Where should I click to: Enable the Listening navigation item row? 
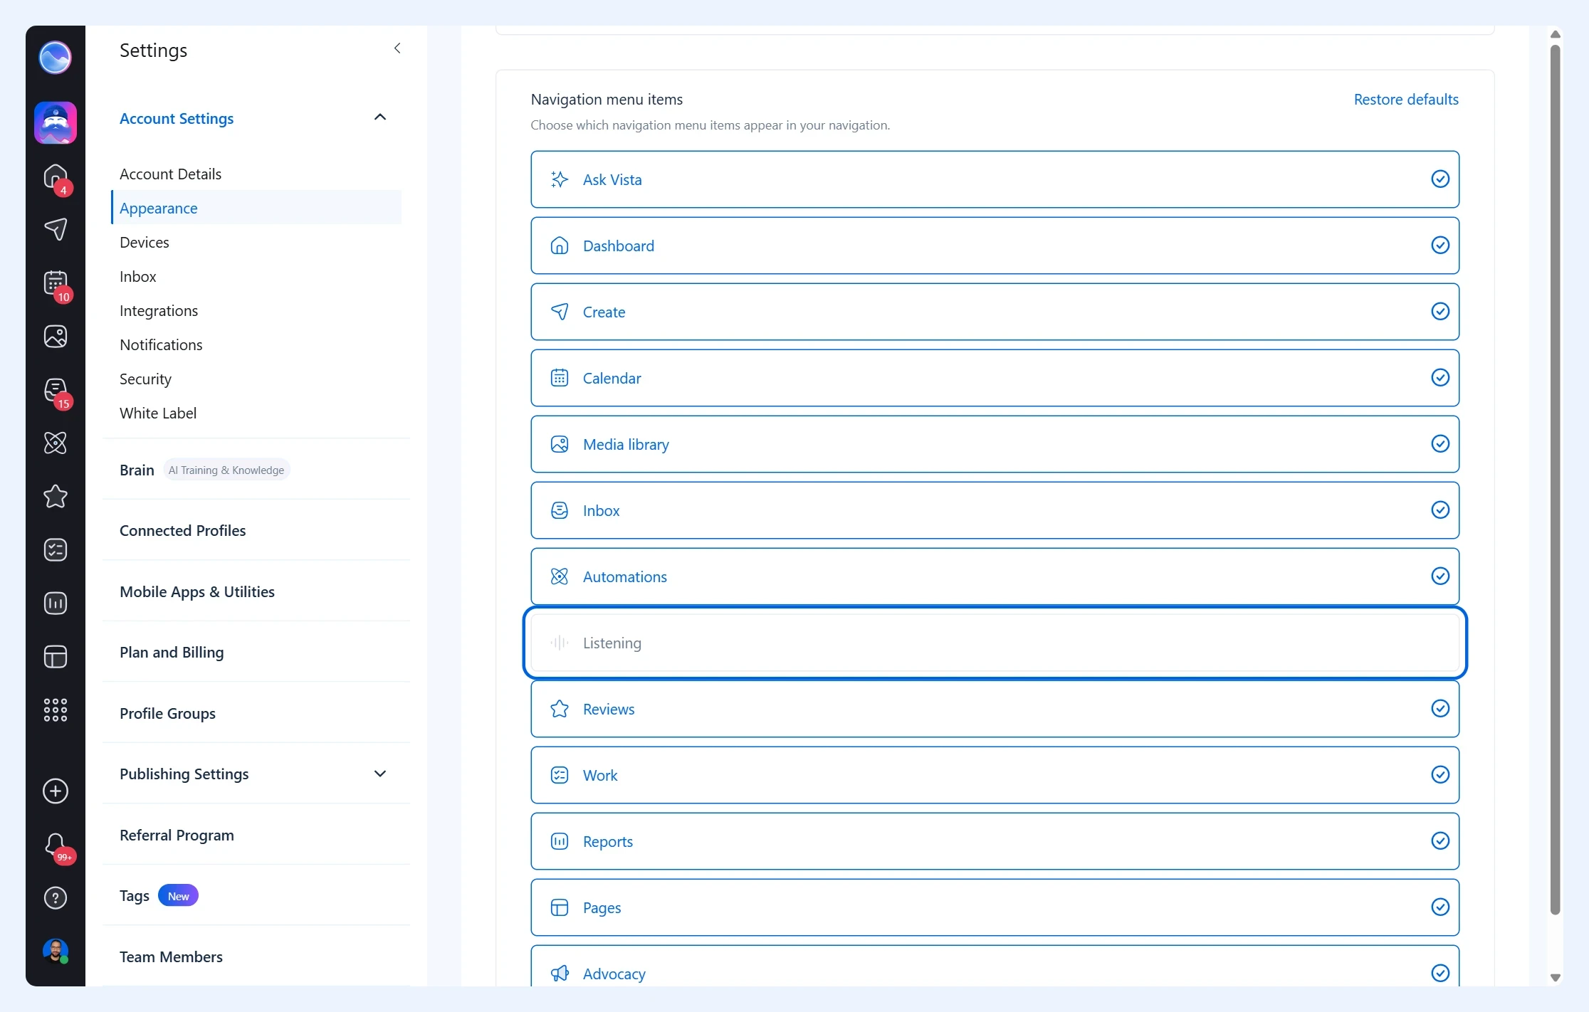pos(995,643)
